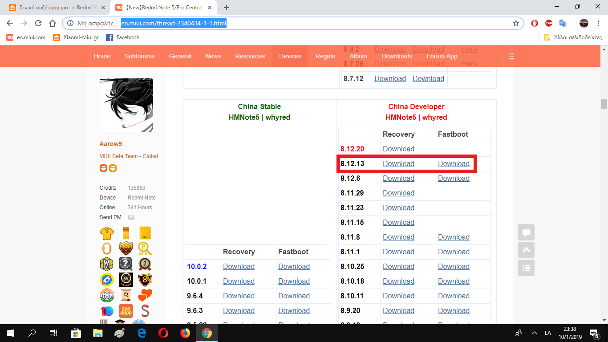
Task: Download the 10.0.2 China Stable Recovery ROM
Action: [x=239, y=266]
